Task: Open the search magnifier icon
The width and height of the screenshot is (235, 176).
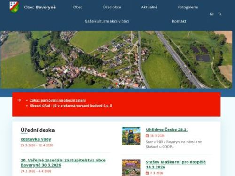Action: [220, 14]
